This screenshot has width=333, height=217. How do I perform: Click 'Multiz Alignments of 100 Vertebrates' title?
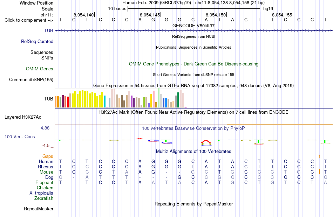click(x=193, y=152)
